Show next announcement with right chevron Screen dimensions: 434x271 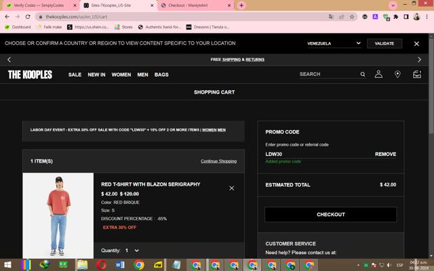point(419,60)
